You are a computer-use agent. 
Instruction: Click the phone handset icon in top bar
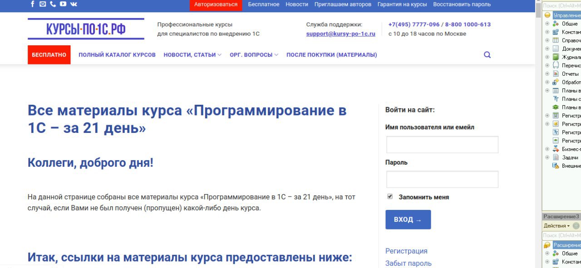pos(53,4)
